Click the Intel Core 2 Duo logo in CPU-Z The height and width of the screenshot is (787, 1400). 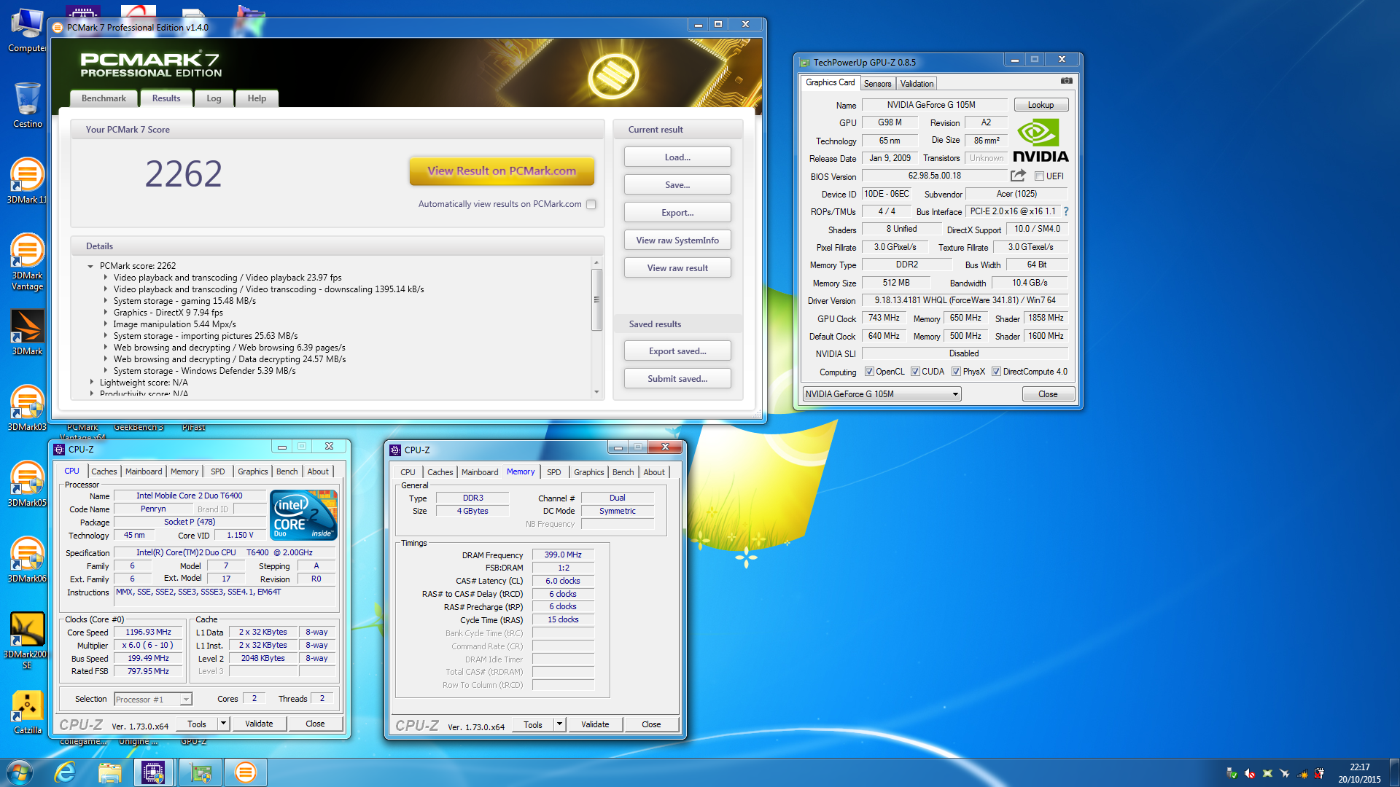(303, 514)
